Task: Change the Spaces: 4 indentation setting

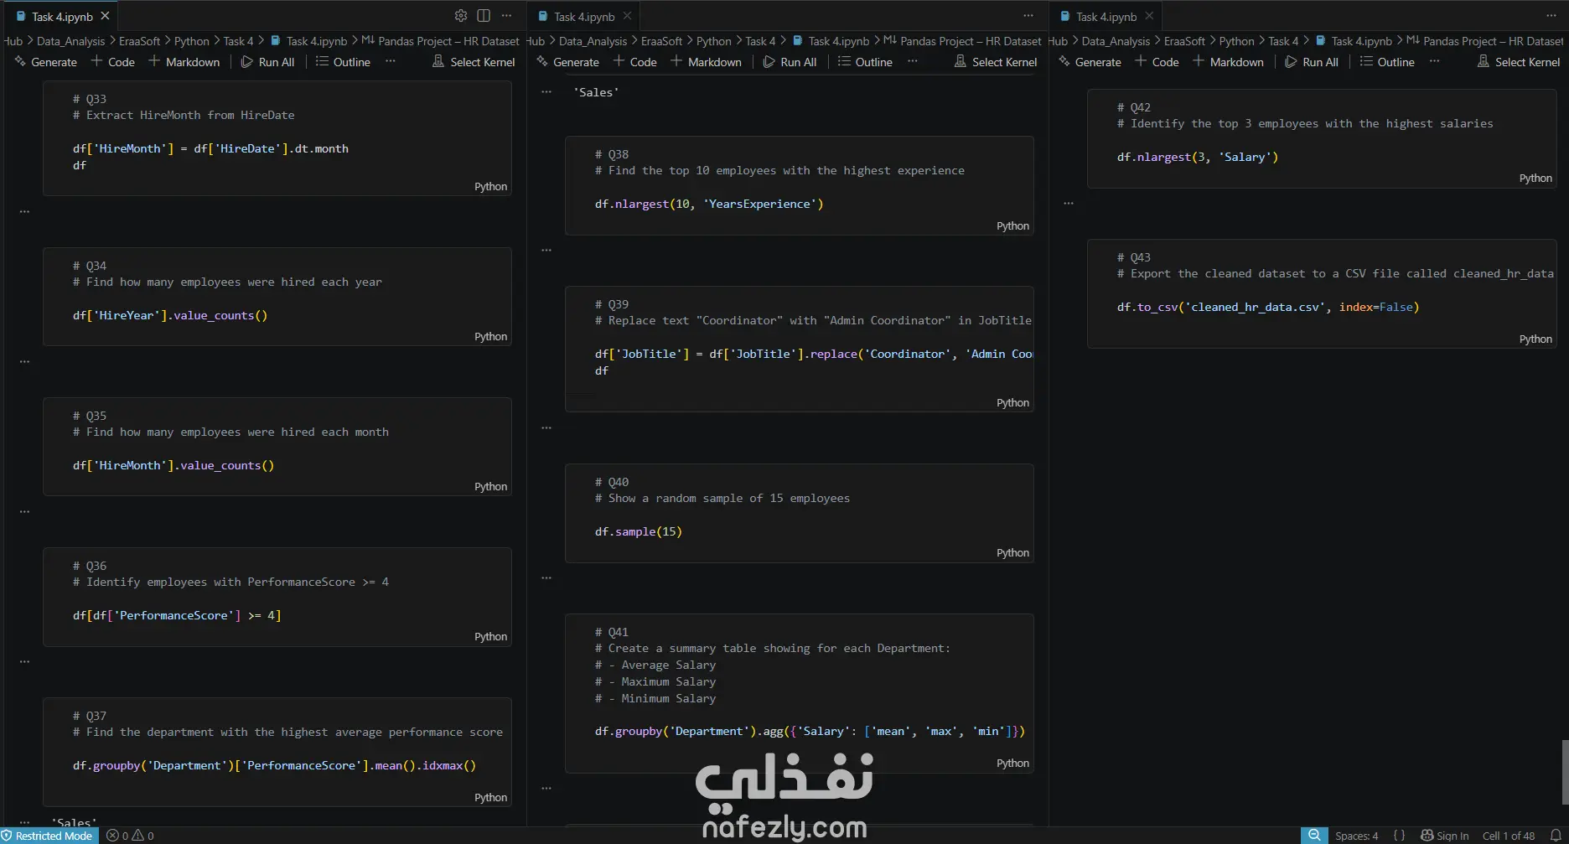Action: [1356, 836]
